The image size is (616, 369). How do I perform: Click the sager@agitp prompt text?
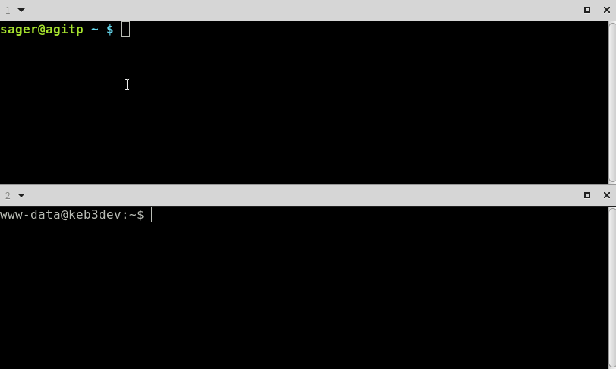tap(42, 30)
